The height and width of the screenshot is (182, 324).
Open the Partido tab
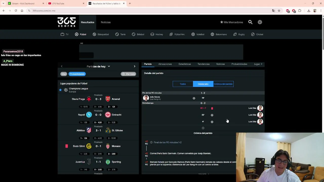(x=148, y=64)
